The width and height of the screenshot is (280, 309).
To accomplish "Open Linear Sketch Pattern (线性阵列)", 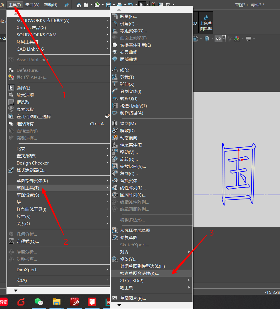I will pos(152,188).
